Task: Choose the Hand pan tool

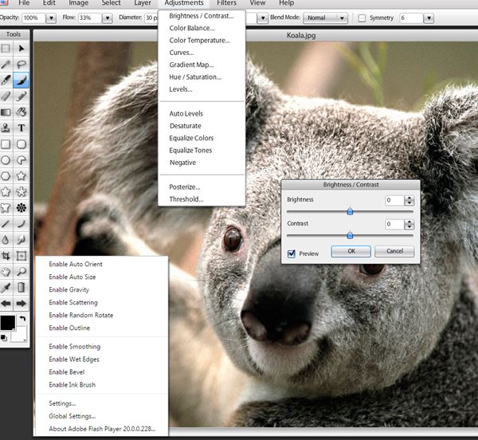Action: 6,271
